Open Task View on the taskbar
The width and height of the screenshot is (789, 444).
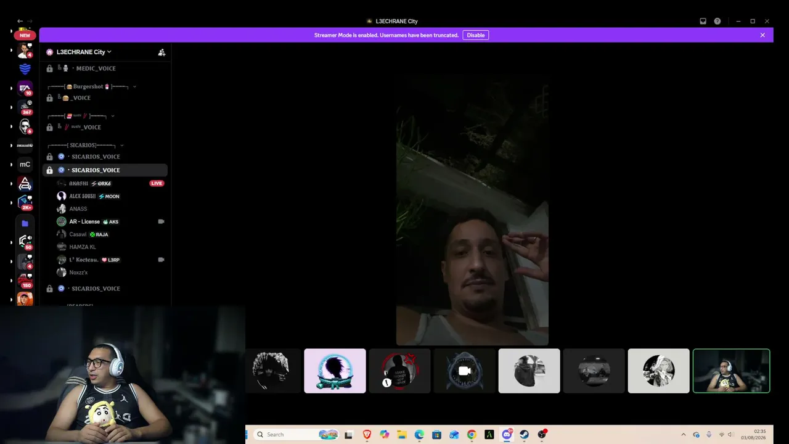click(x=348, y=435)
